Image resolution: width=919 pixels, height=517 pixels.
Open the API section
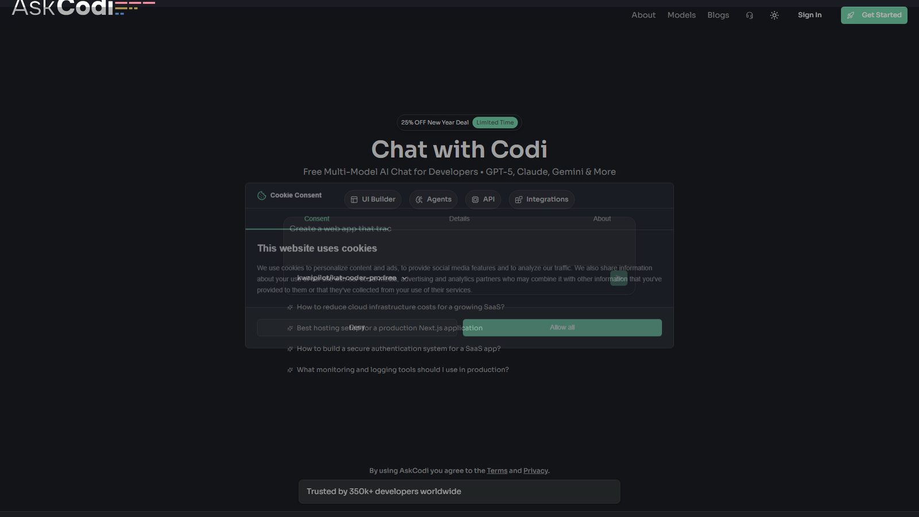(482, 199)
